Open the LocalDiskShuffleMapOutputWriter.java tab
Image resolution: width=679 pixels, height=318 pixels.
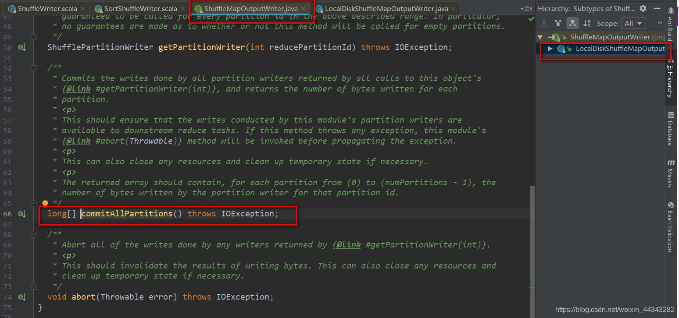385,8
